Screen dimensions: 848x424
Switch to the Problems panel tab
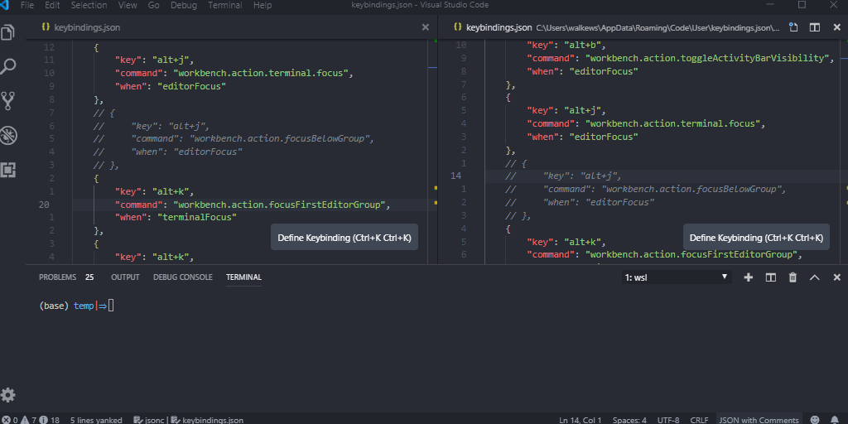click(57, 277)
